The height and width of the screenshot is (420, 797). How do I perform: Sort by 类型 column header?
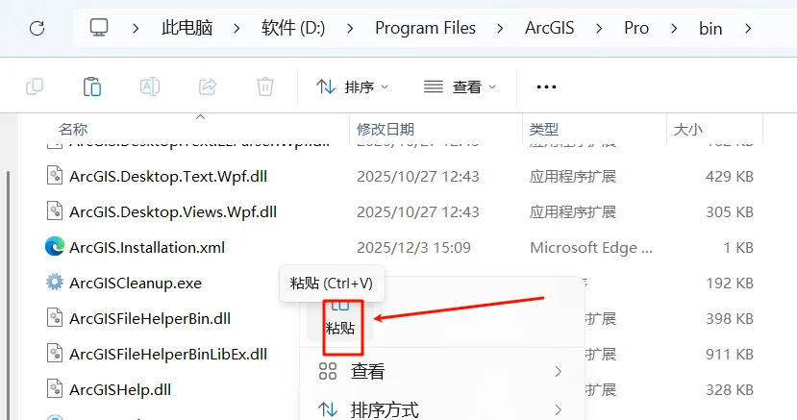pyautogui.click(x=544, y=130)
